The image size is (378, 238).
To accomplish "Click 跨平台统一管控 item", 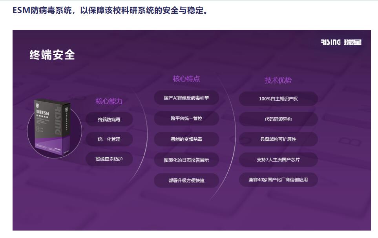I will pos(186,118).
